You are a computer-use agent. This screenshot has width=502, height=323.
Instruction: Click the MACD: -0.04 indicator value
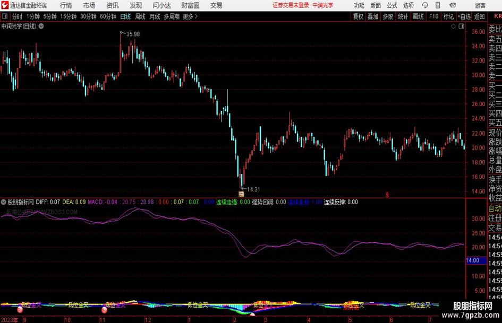click(103, 202)
